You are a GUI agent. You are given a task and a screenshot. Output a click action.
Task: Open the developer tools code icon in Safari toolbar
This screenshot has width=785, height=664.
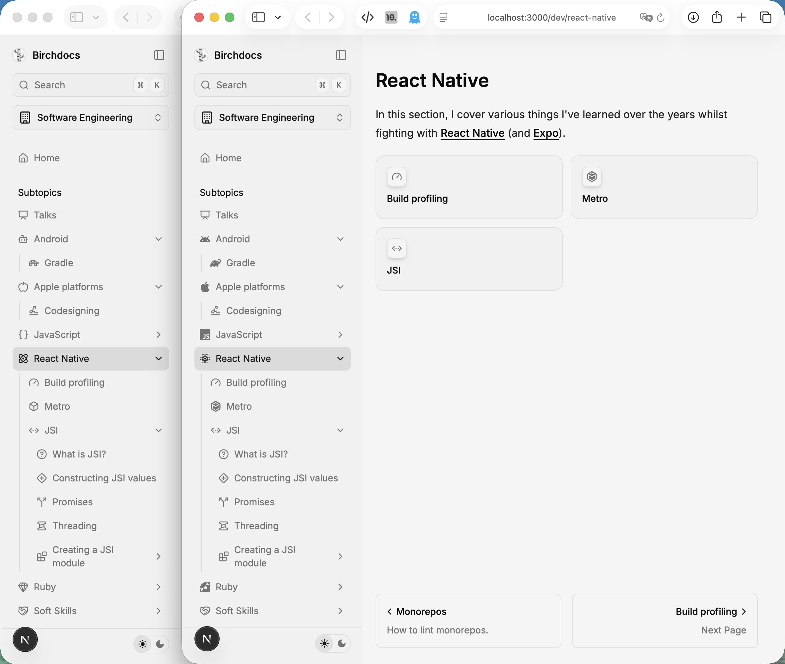[368, 17]
